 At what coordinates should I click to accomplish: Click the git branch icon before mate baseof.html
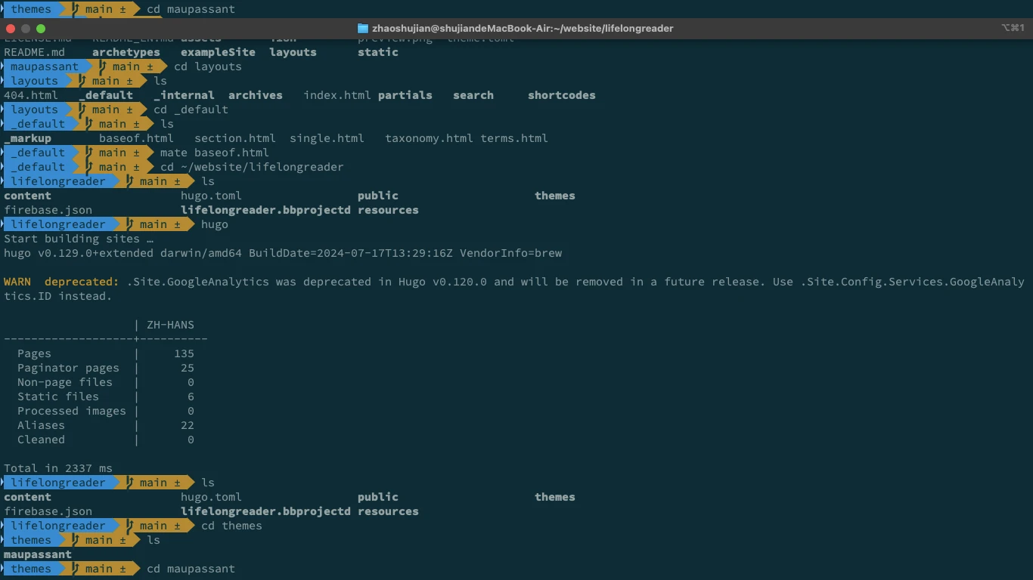pos(89,153)
